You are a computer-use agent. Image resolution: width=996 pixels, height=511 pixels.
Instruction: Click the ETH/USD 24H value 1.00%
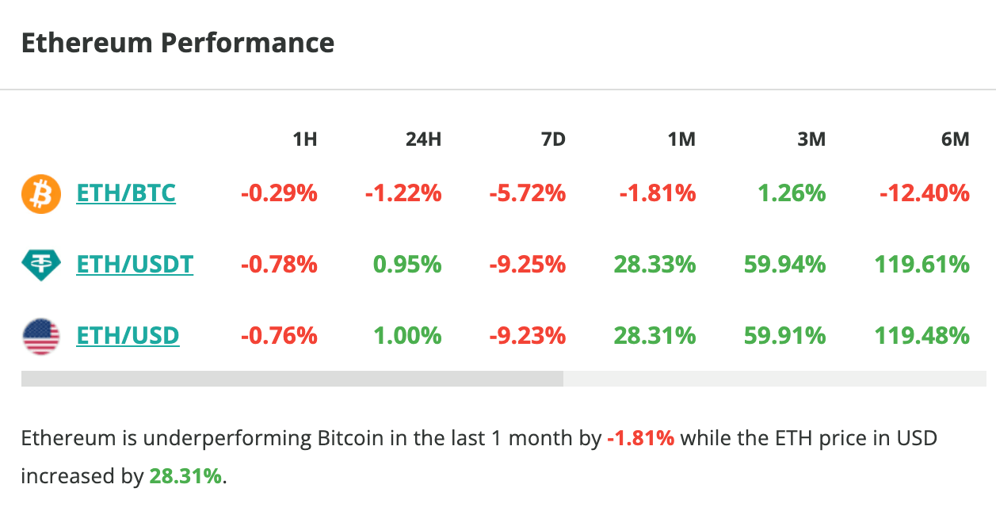[x=407, y=336]
